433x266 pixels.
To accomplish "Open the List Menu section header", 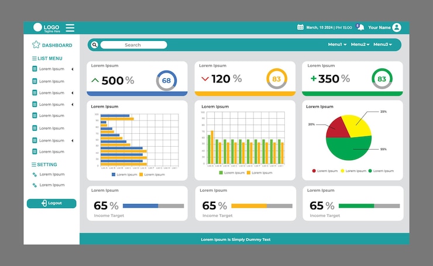I will click(x=47, y=58).
